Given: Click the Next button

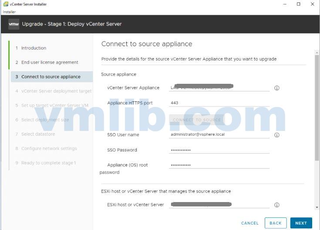Looking at the screenshot, I should point(301,223).
